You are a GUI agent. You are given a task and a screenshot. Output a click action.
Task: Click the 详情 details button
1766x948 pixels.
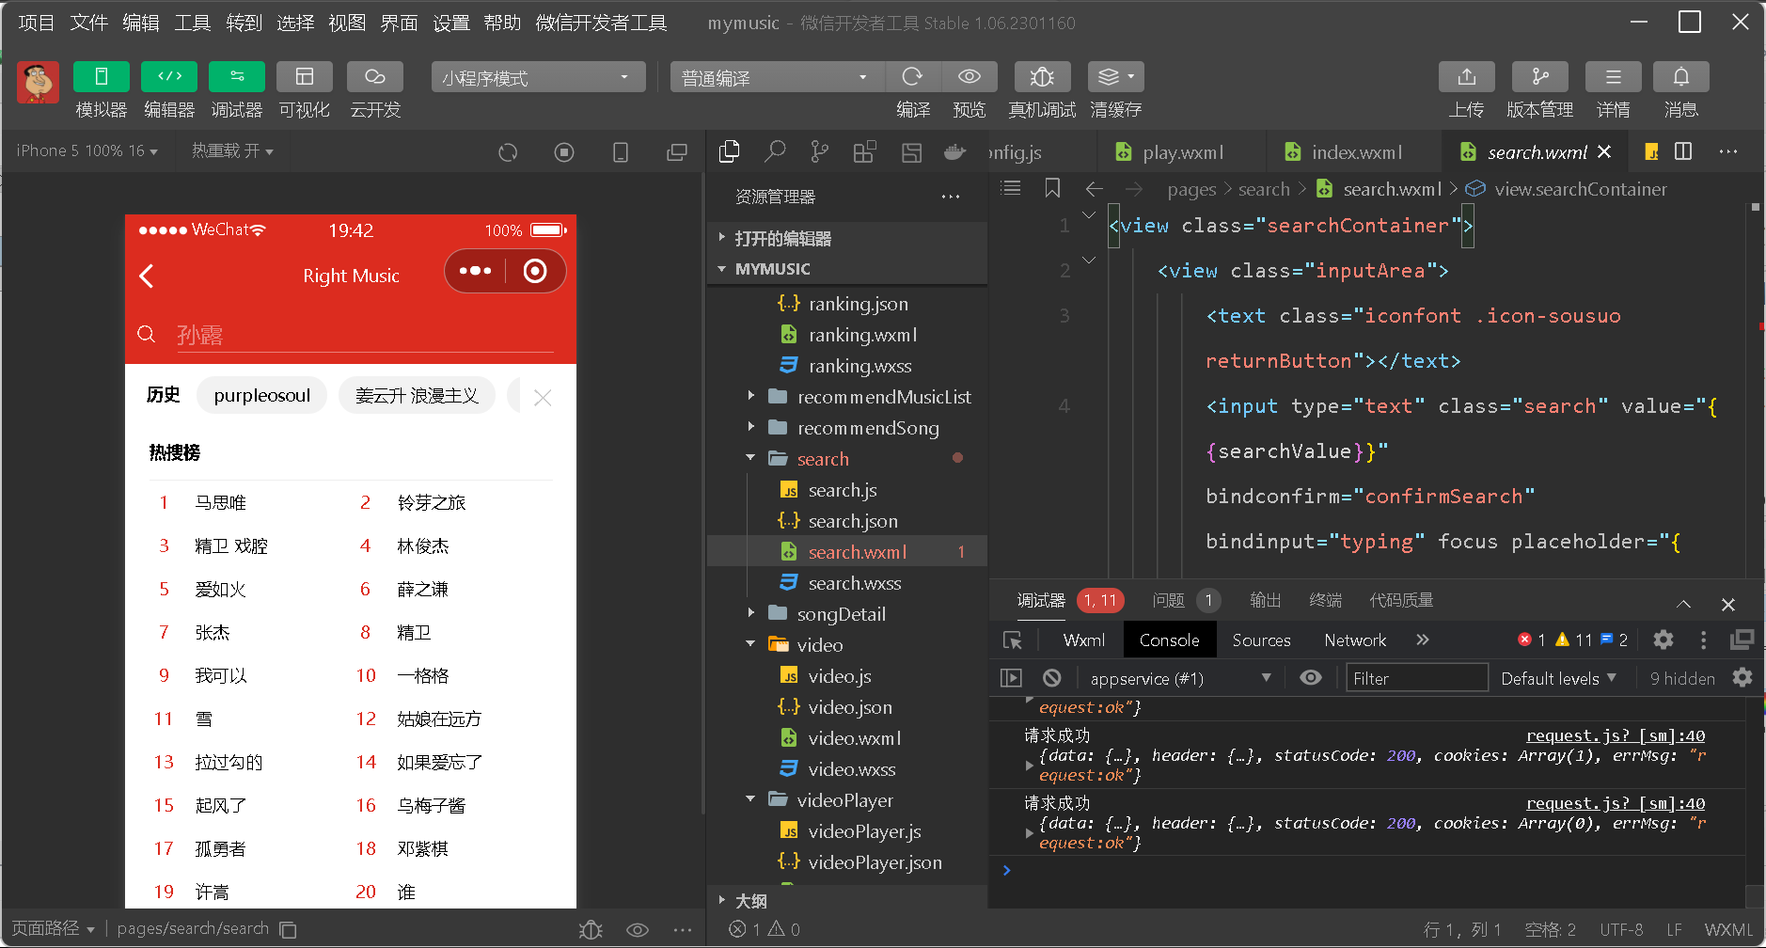[x=1612, y=90]
